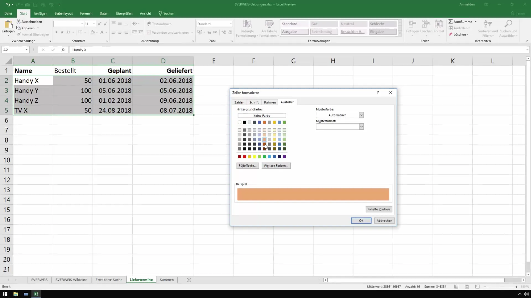This screenshot has height=298, width=531.
Task: Click the increase indent icon
Action: coord(140,32)
